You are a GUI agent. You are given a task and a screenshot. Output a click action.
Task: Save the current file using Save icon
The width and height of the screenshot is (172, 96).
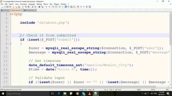(x=7, y=7)
